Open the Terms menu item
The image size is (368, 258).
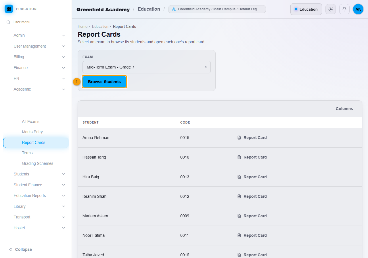click(36, 153)
